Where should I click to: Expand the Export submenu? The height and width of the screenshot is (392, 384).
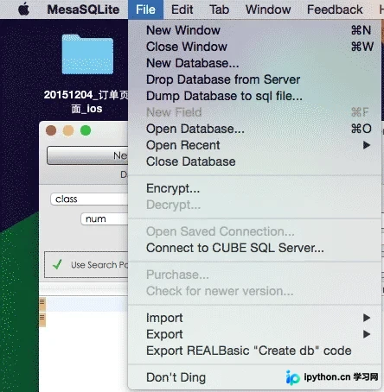tap(255, 334)
